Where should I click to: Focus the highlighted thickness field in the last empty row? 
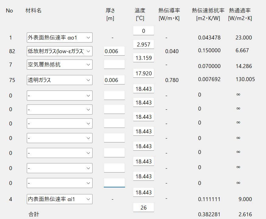coord(114,183)
